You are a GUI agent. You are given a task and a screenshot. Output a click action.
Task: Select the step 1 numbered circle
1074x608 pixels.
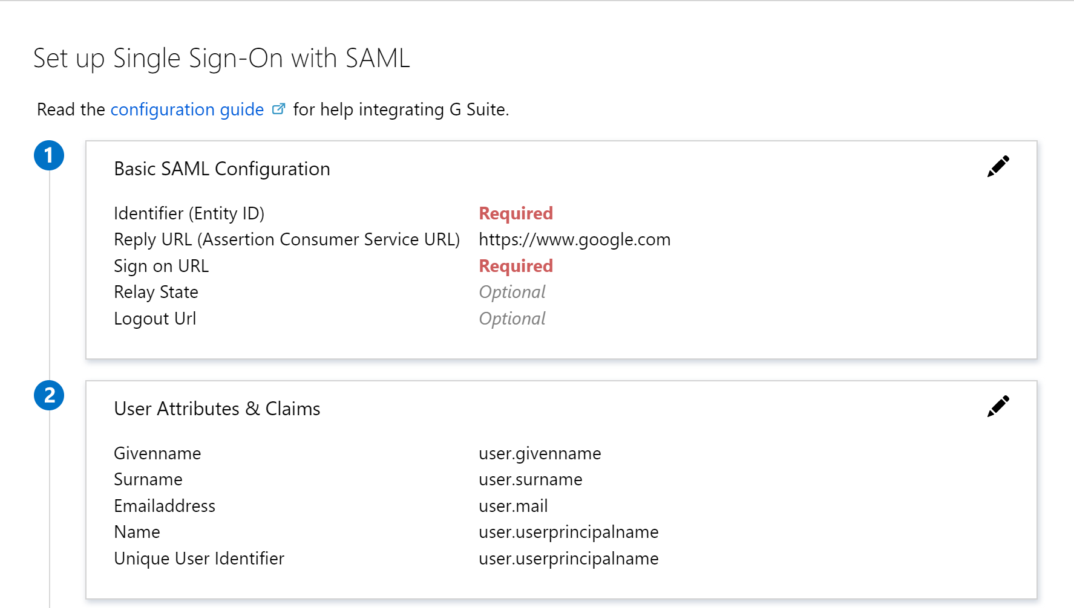[x=49, y=155]
